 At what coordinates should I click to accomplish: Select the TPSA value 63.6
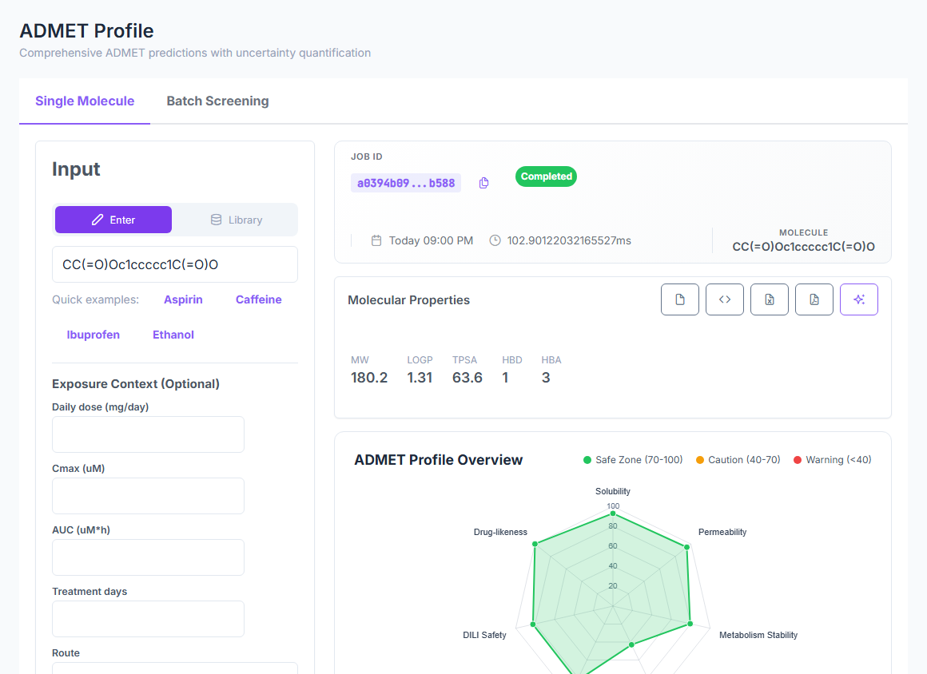467,378
